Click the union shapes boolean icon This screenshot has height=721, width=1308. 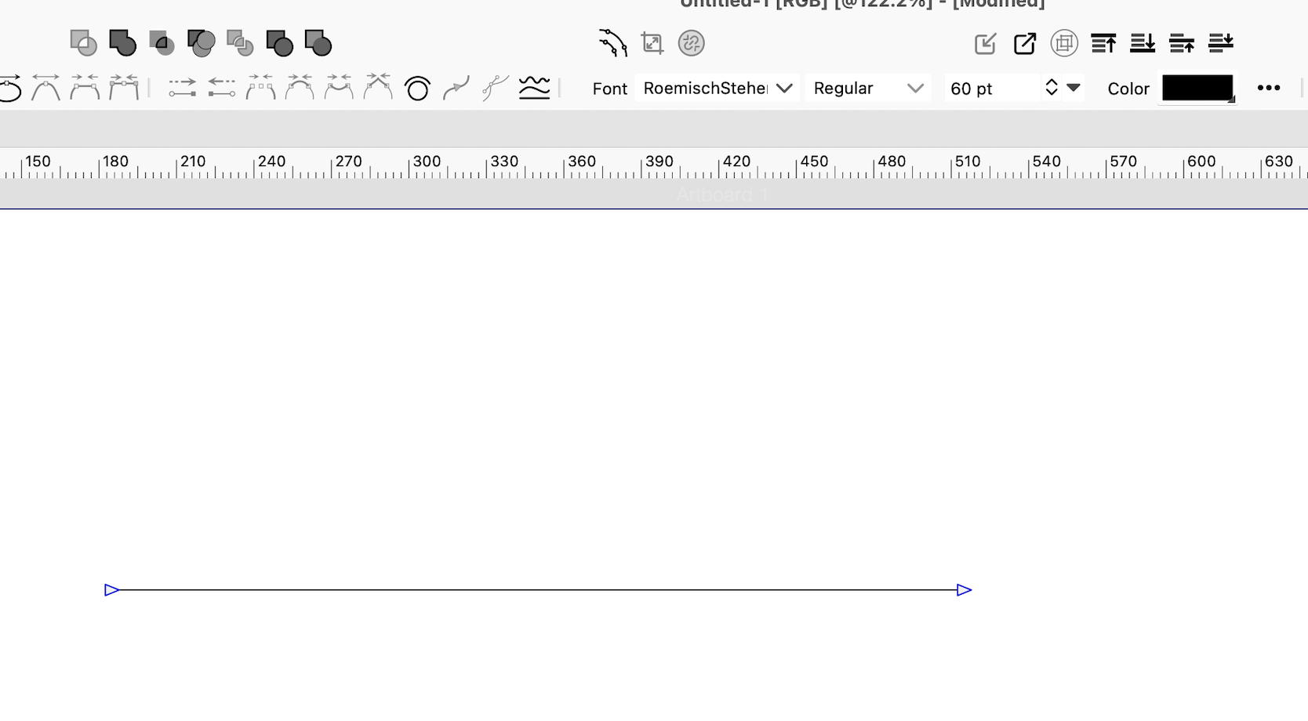pos(122,43)
